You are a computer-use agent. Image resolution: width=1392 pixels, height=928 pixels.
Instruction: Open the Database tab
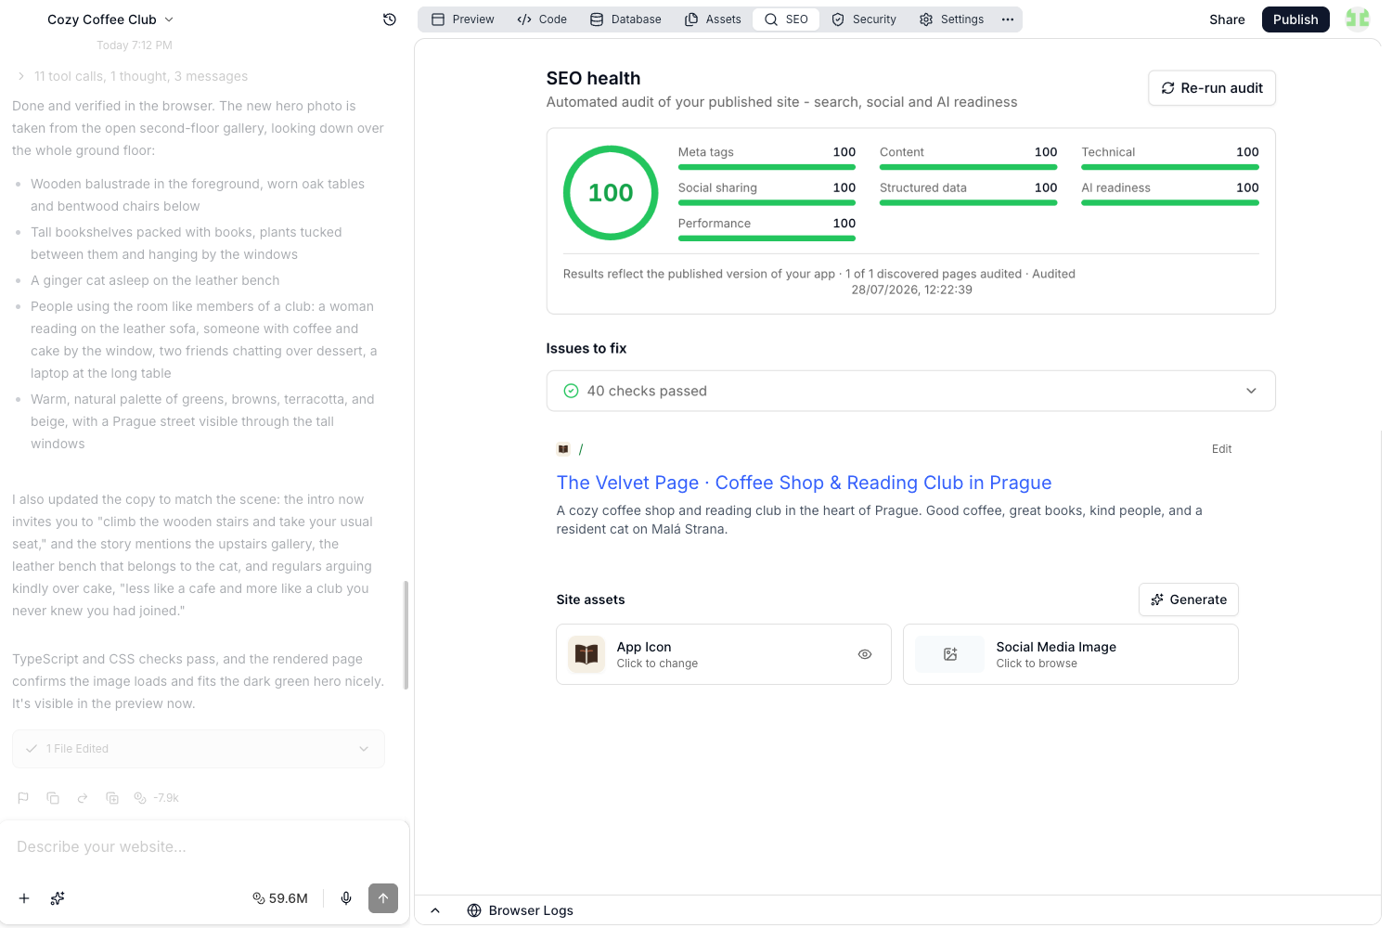point(626,19)
